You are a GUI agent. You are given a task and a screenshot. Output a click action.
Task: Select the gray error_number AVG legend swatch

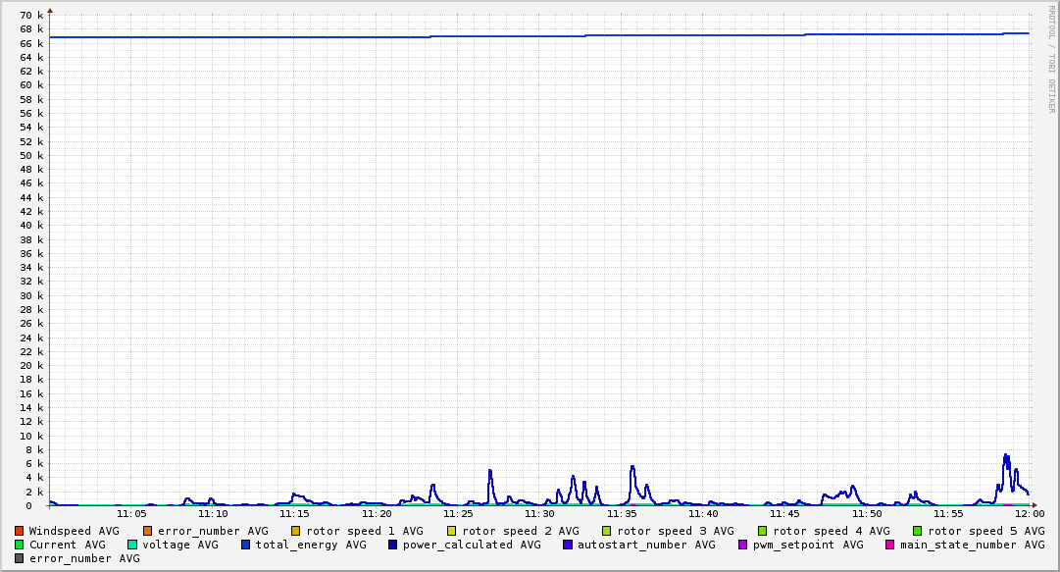click(x=20, y=558)
